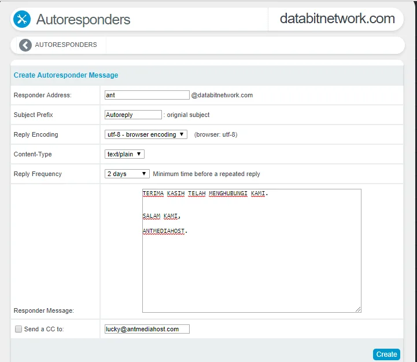Open the Reply Frequency 2 days dropdown
The height and width of the screenshot is (362, 417).
(x=127, y=174)
